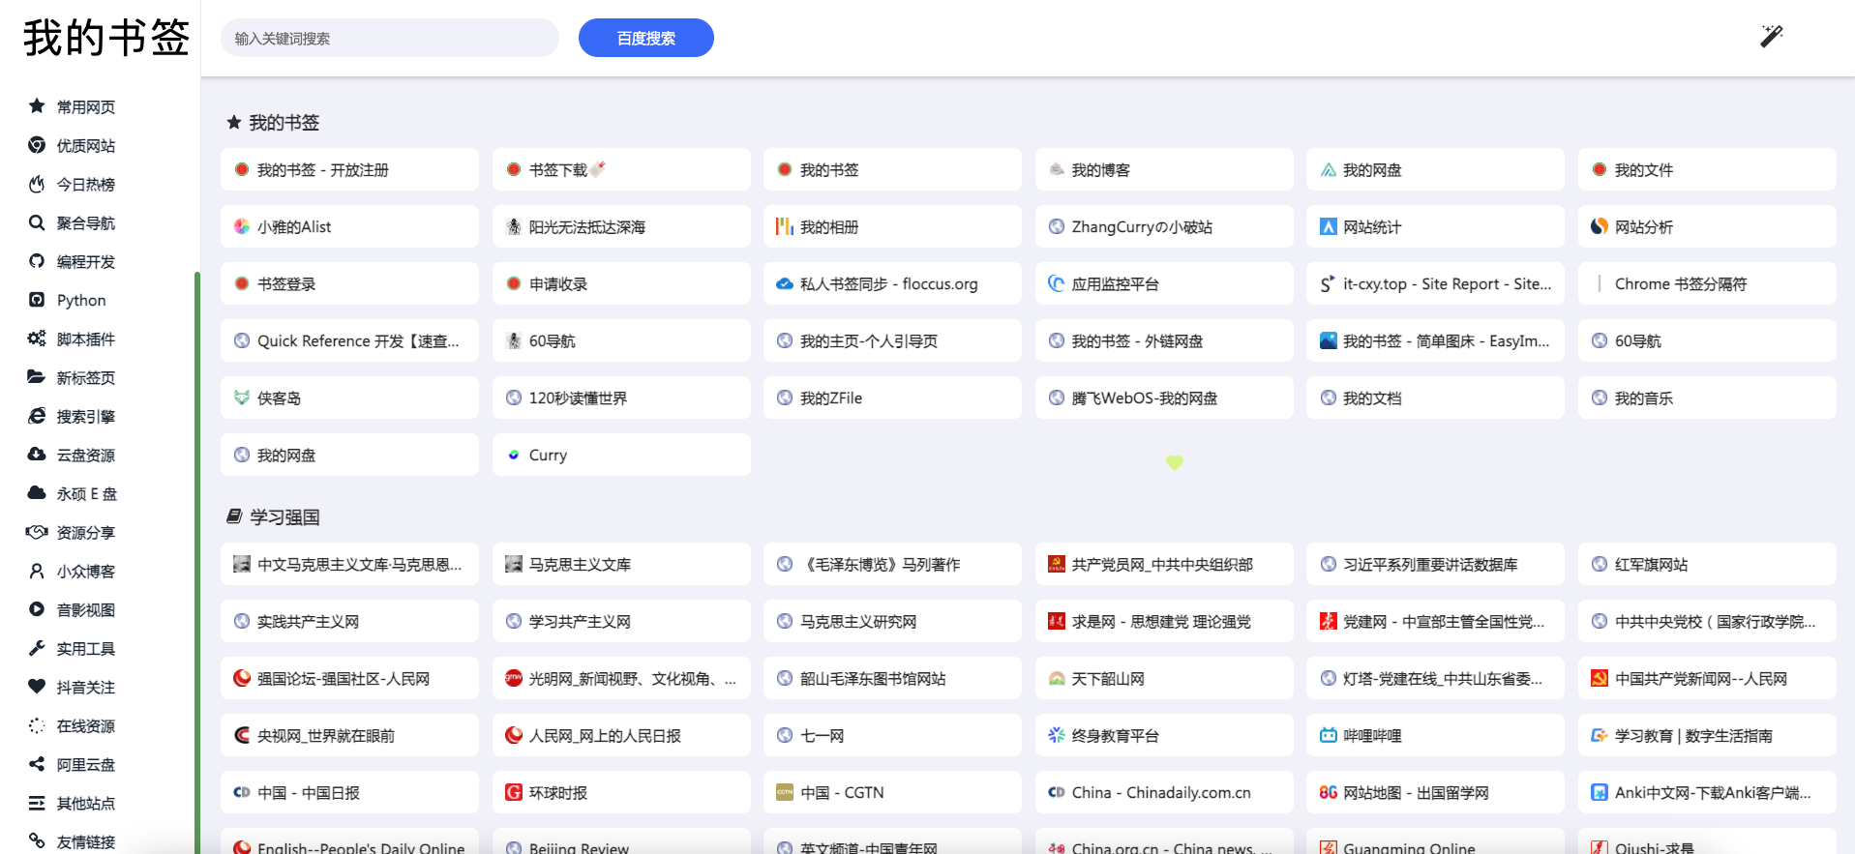Open 友情链接 in the sidebar
The width and height of the screenshot is (1855, 854).
pyautogui.click(x=86, y=841)
